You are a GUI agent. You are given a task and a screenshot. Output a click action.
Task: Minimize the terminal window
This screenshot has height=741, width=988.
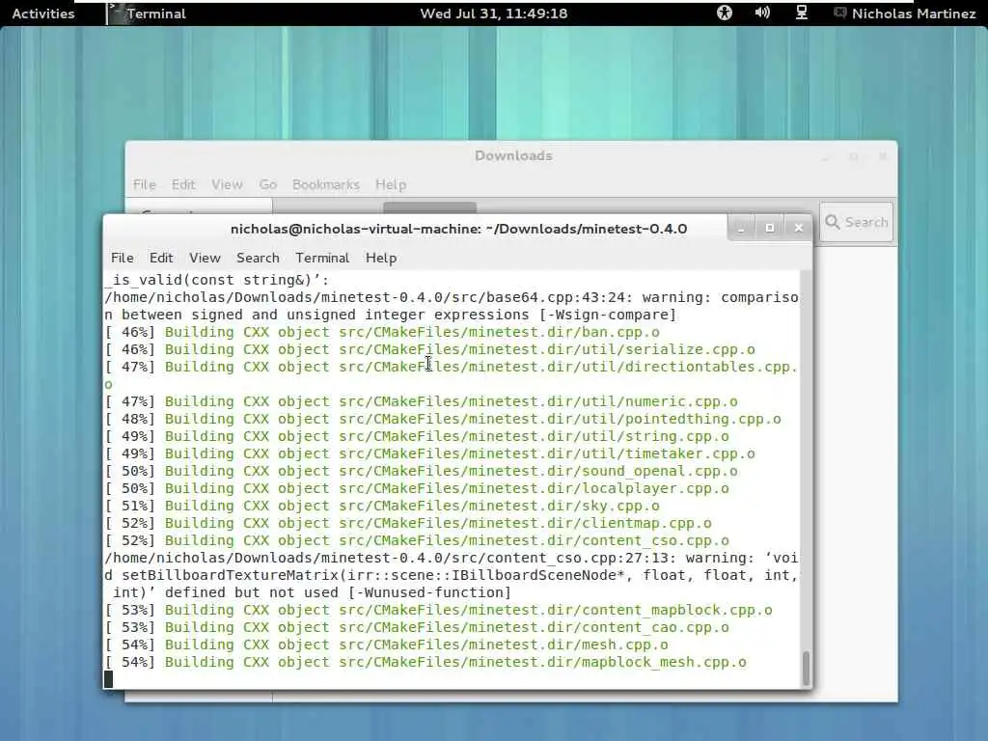(741, 228)
